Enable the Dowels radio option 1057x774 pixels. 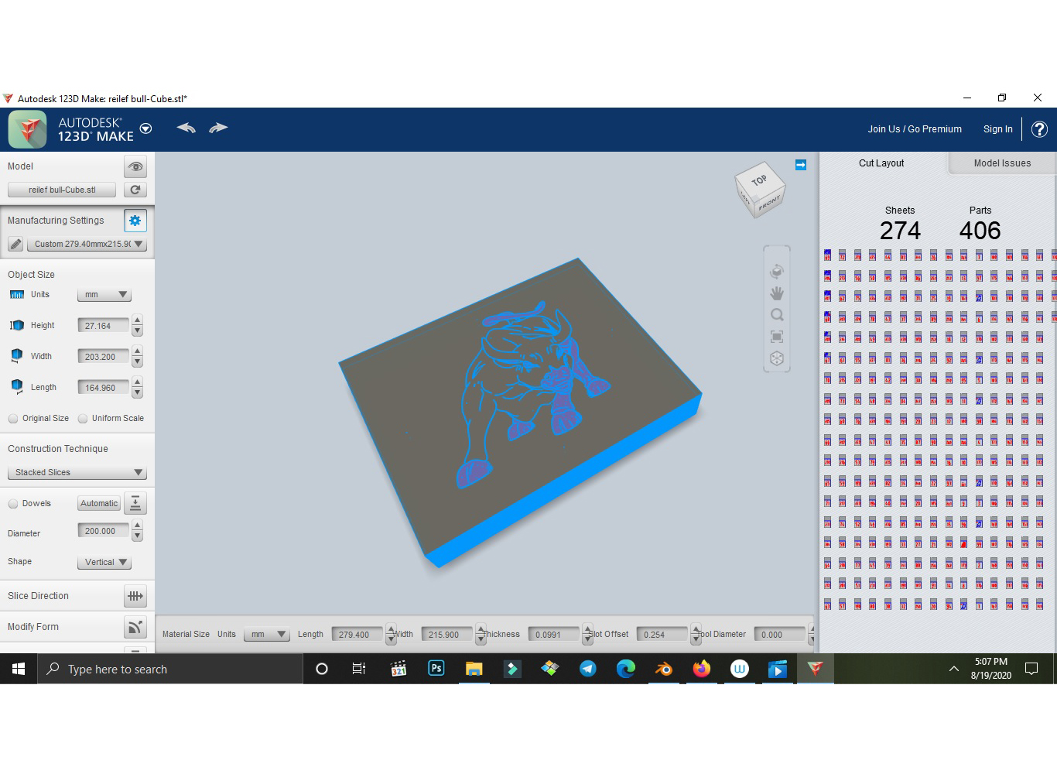13,504
